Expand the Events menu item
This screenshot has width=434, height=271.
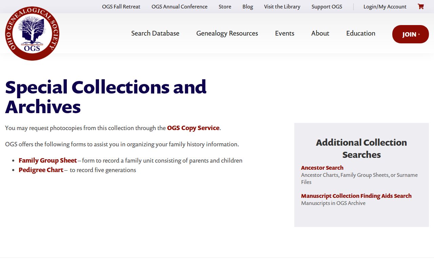pos(284,33)
